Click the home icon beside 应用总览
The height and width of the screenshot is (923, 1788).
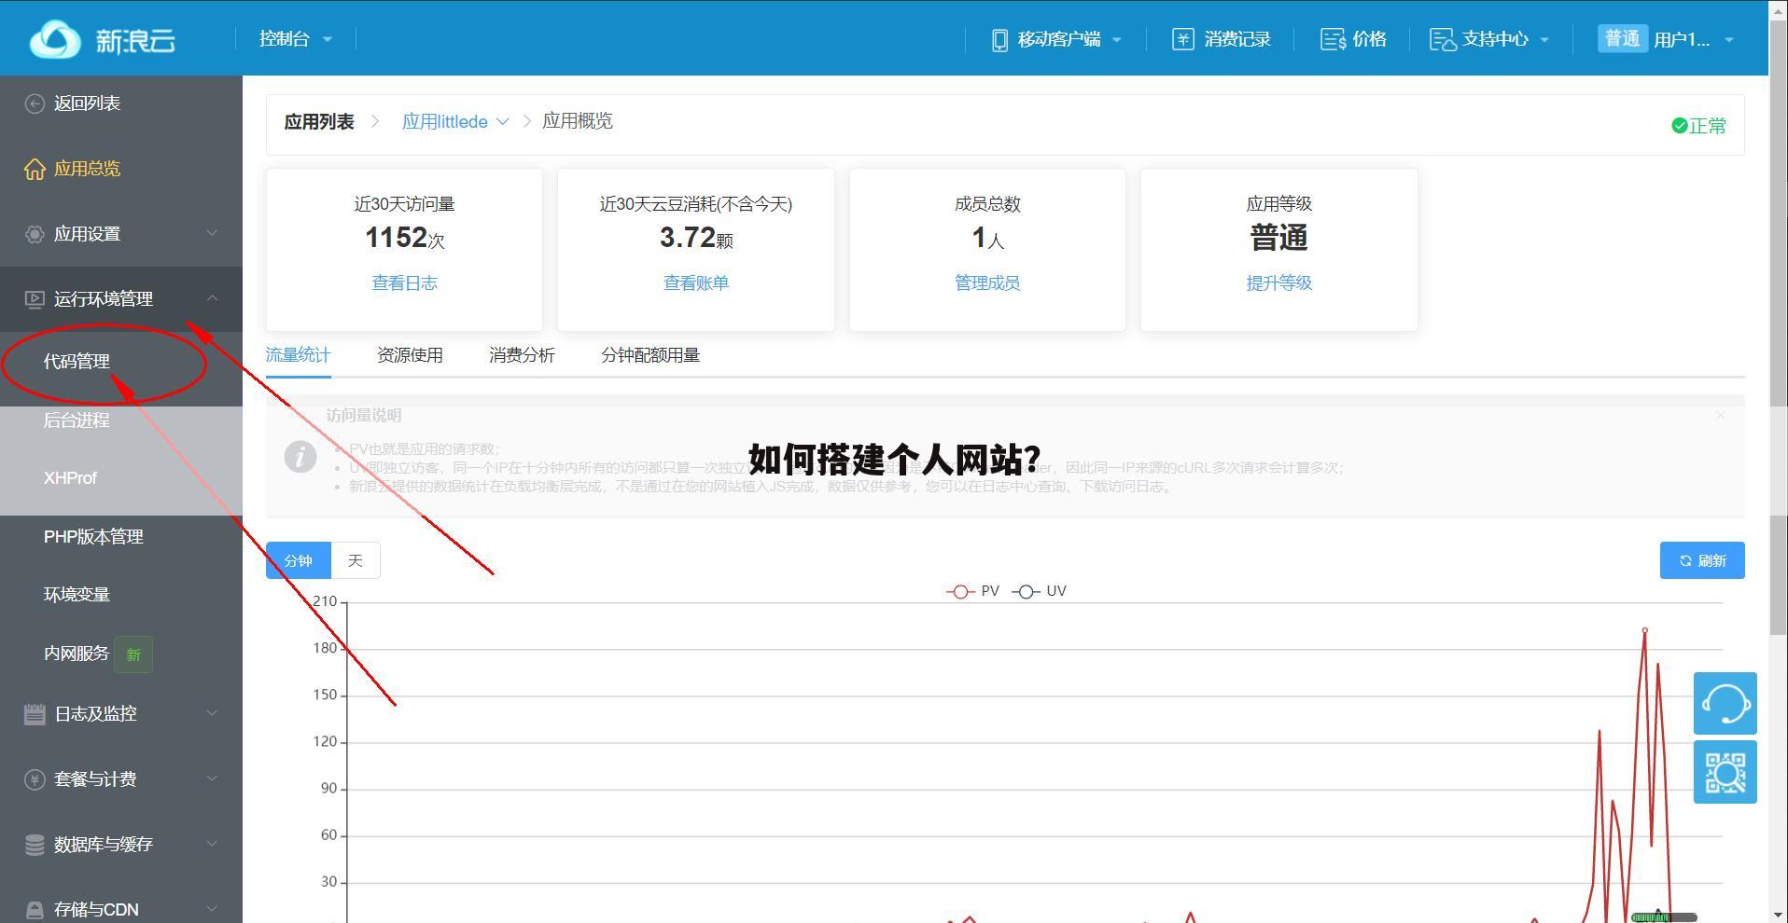pyautogui.click(x=35, y=169)
